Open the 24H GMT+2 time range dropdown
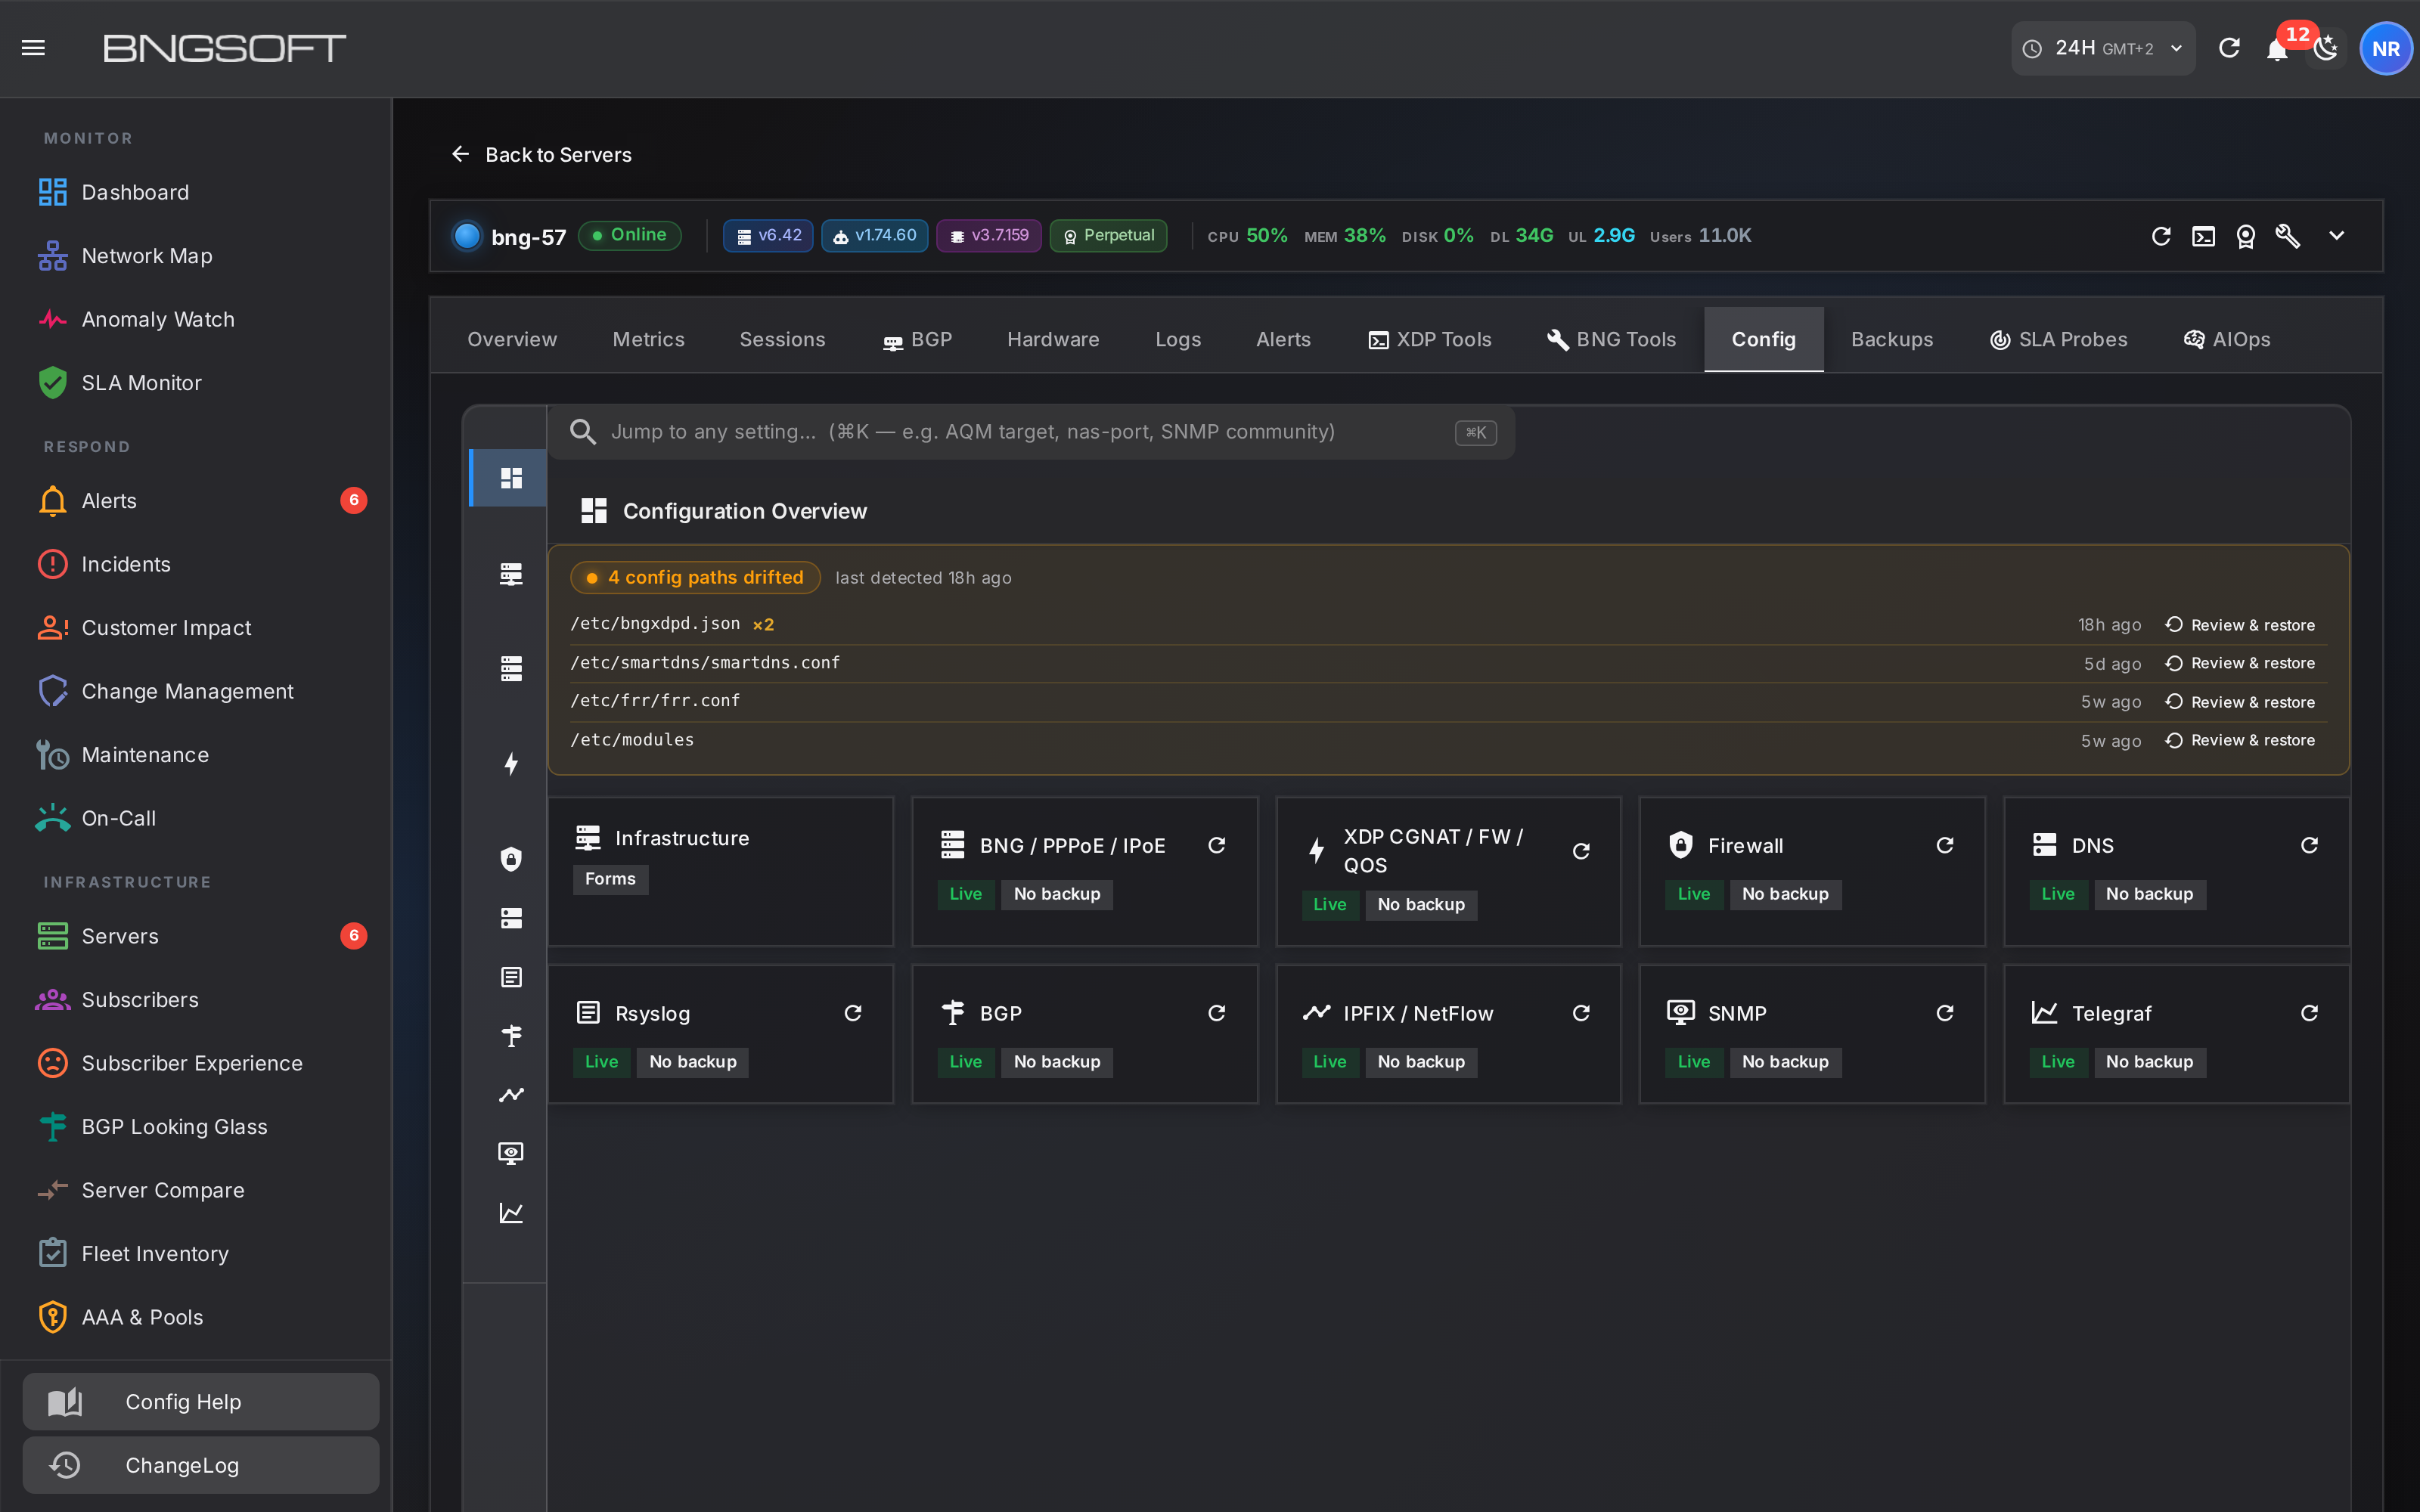The height and width of the screenshot is (1512, 2420). (x=2102, y=48)
